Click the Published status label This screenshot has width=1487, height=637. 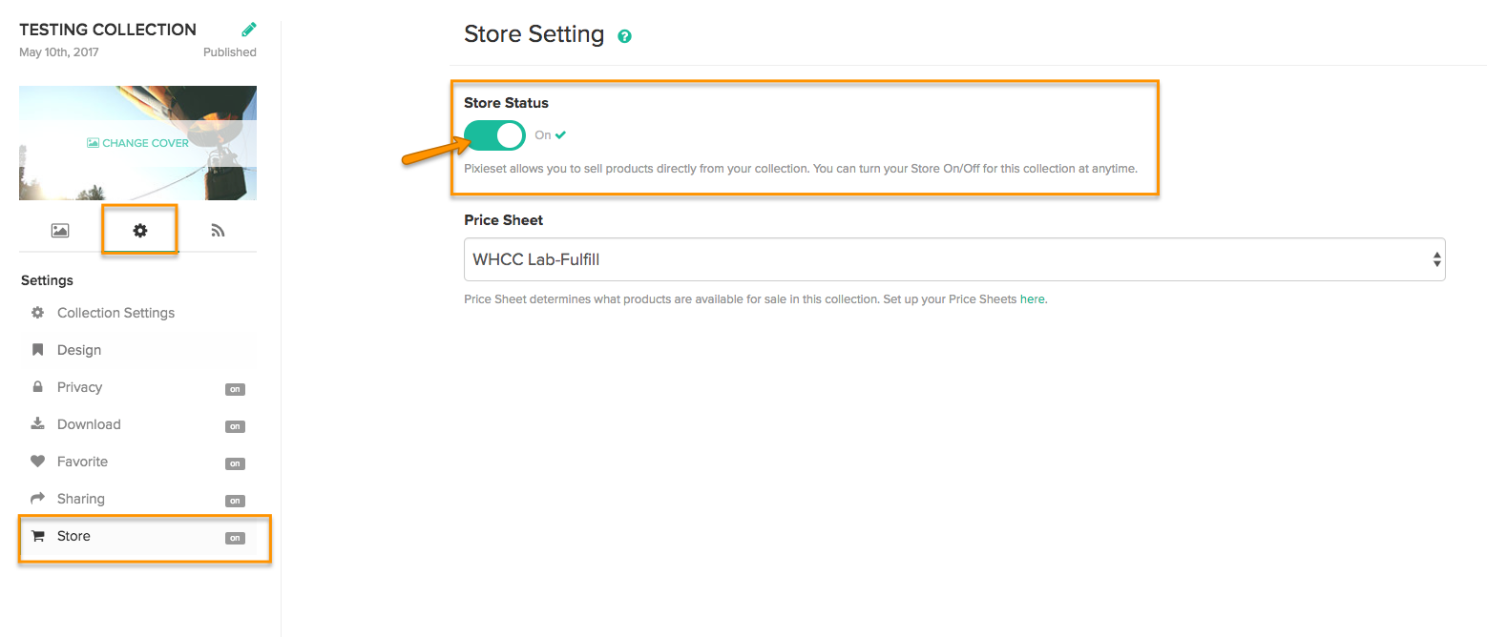(230, 52)
